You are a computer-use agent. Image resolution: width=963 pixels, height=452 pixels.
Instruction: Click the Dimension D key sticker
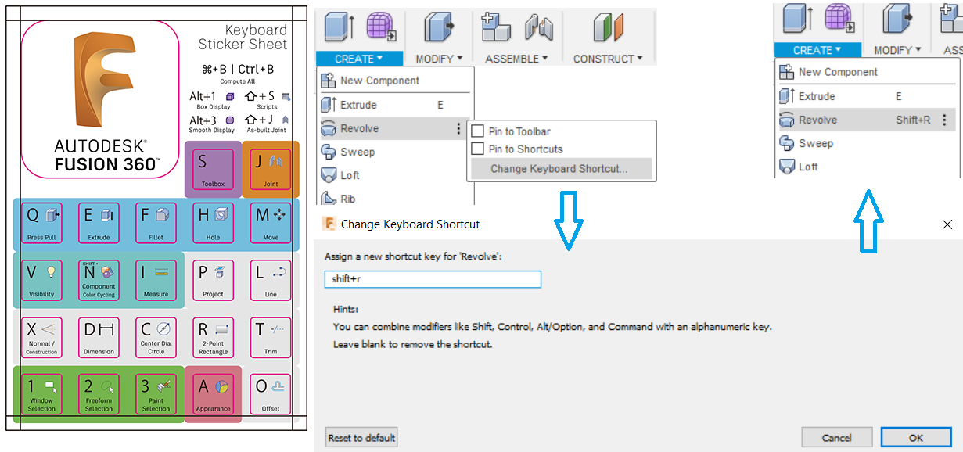99,337
